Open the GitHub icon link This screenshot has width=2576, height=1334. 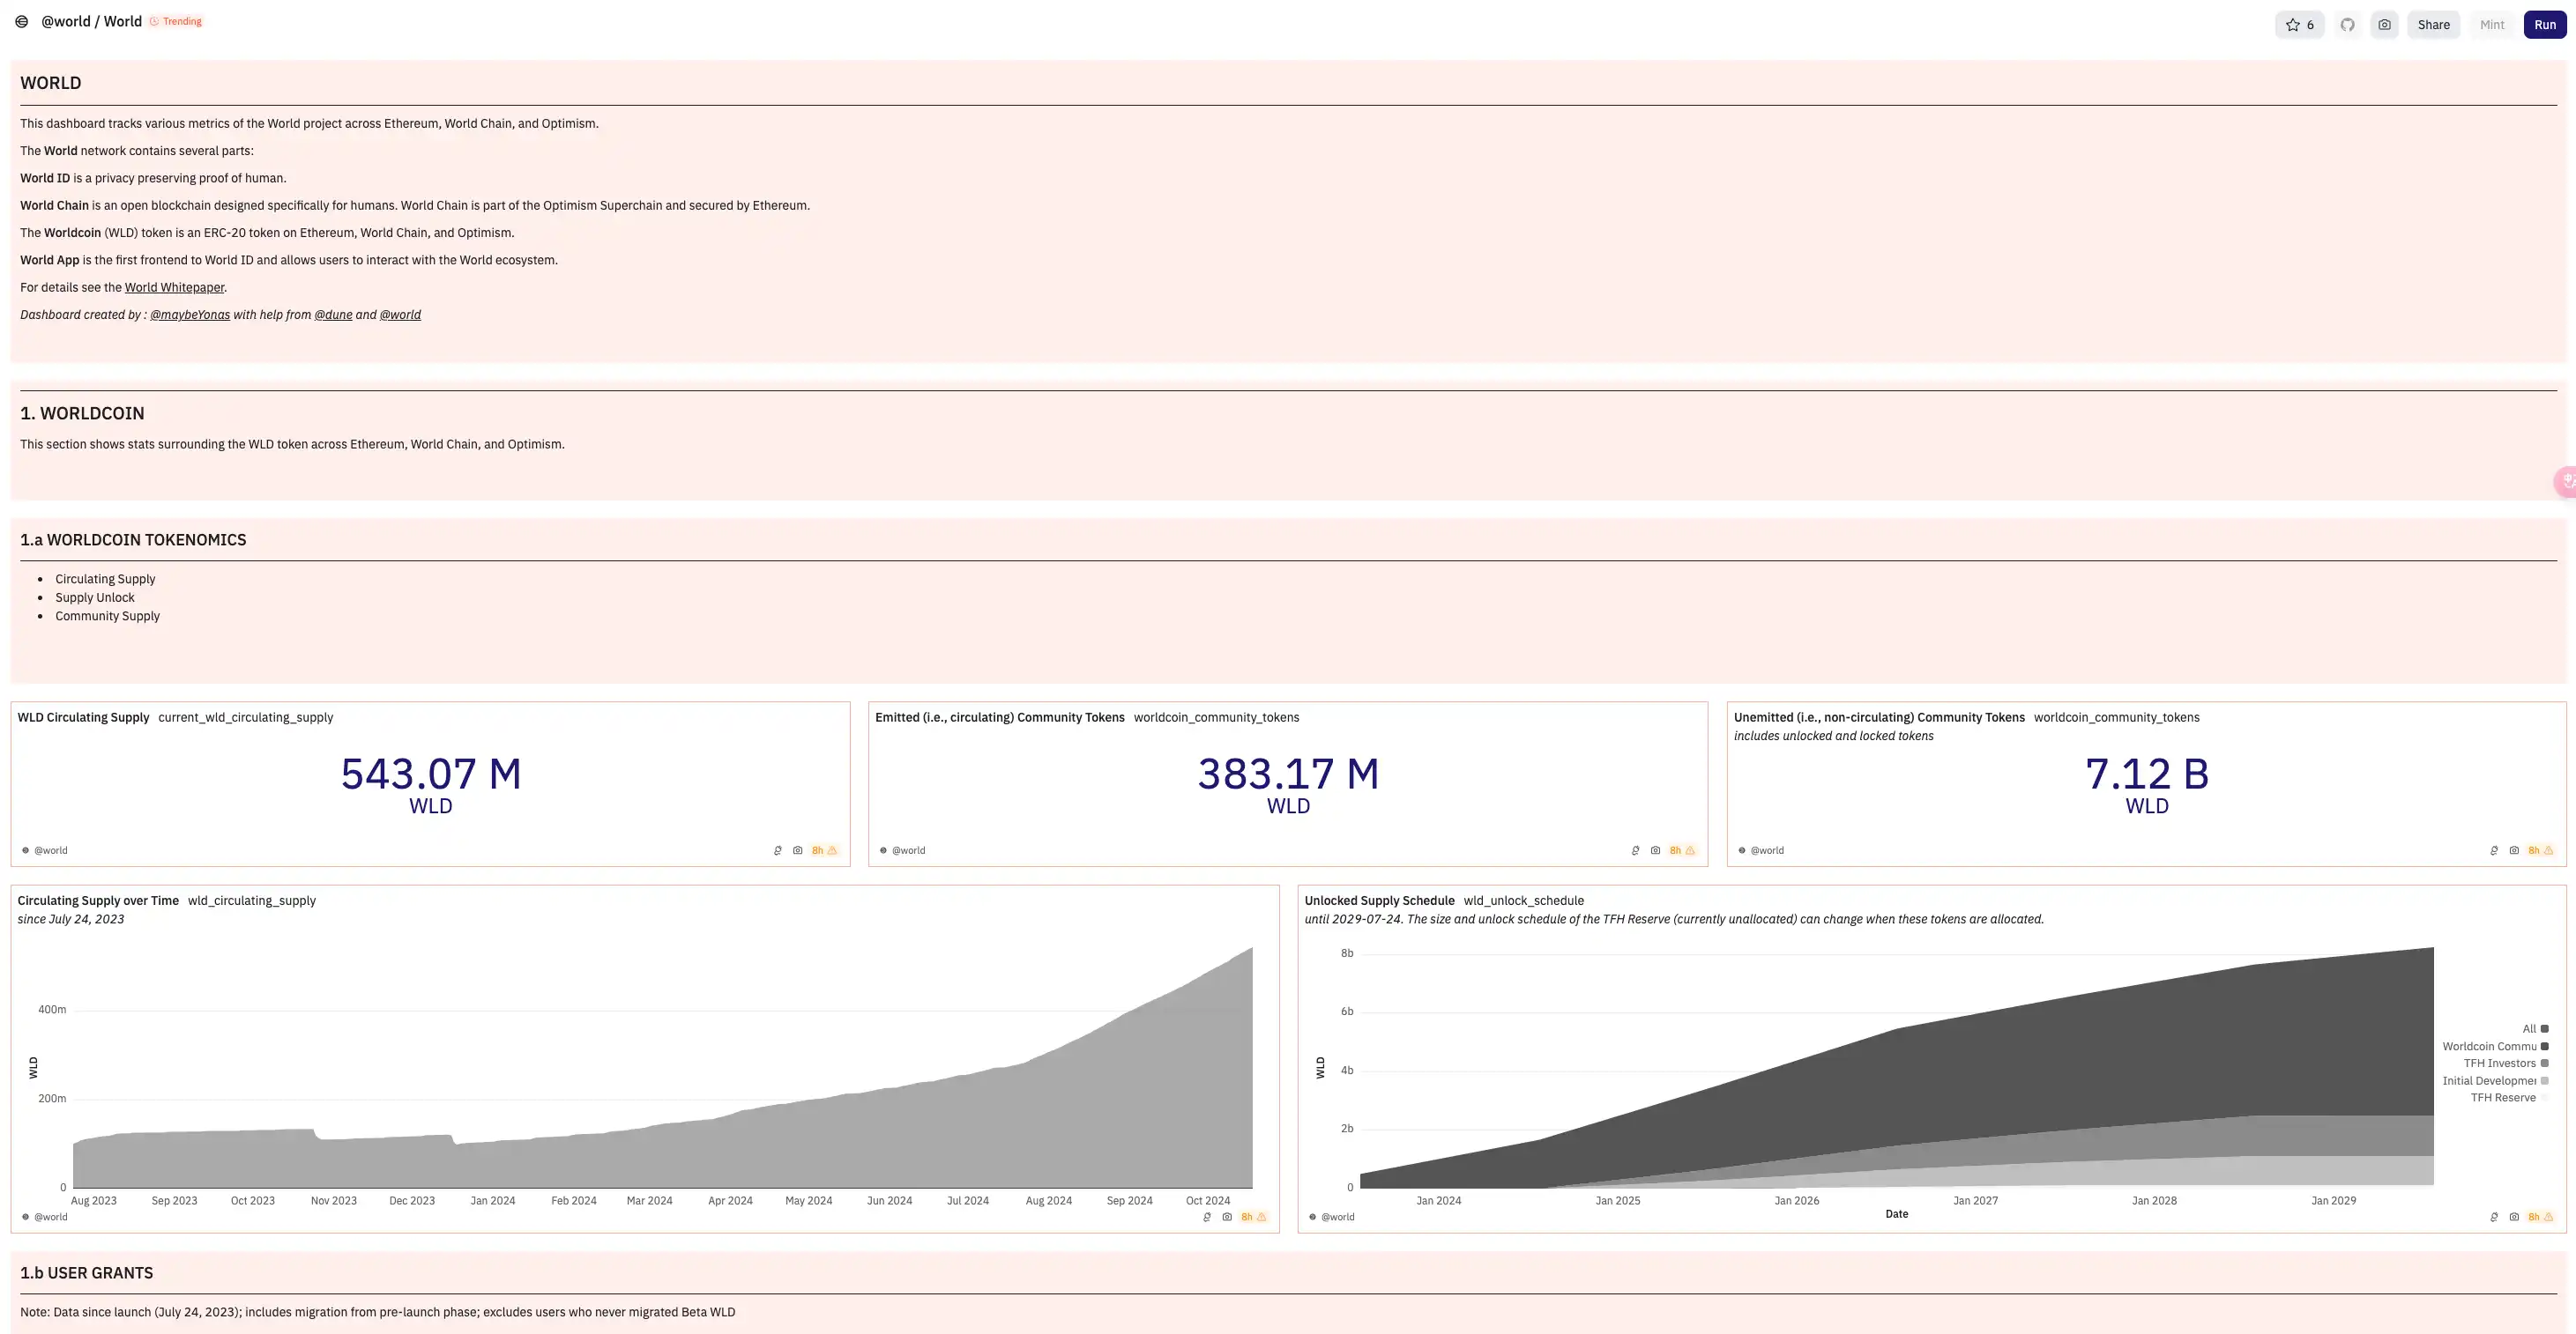coord(2347,25)
